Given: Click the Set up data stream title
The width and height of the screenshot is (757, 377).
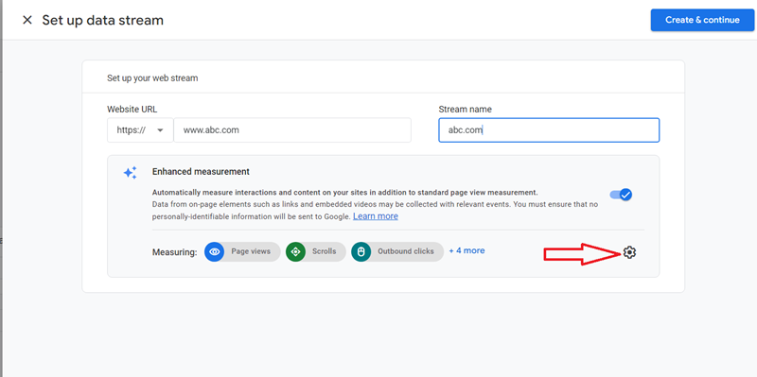Looking at the screenshot, I should click(103, 20).
